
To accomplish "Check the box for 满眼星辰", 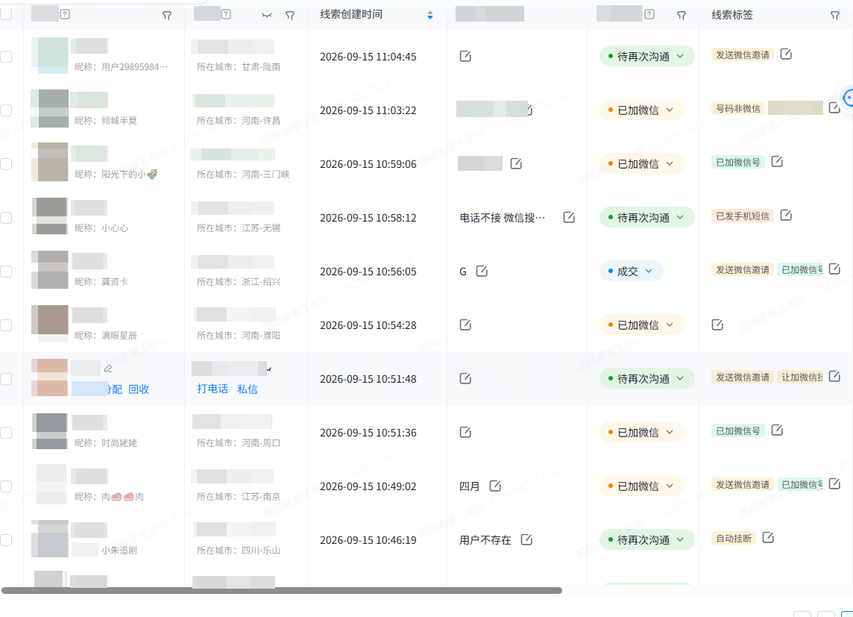I will [x=6, y=325].
